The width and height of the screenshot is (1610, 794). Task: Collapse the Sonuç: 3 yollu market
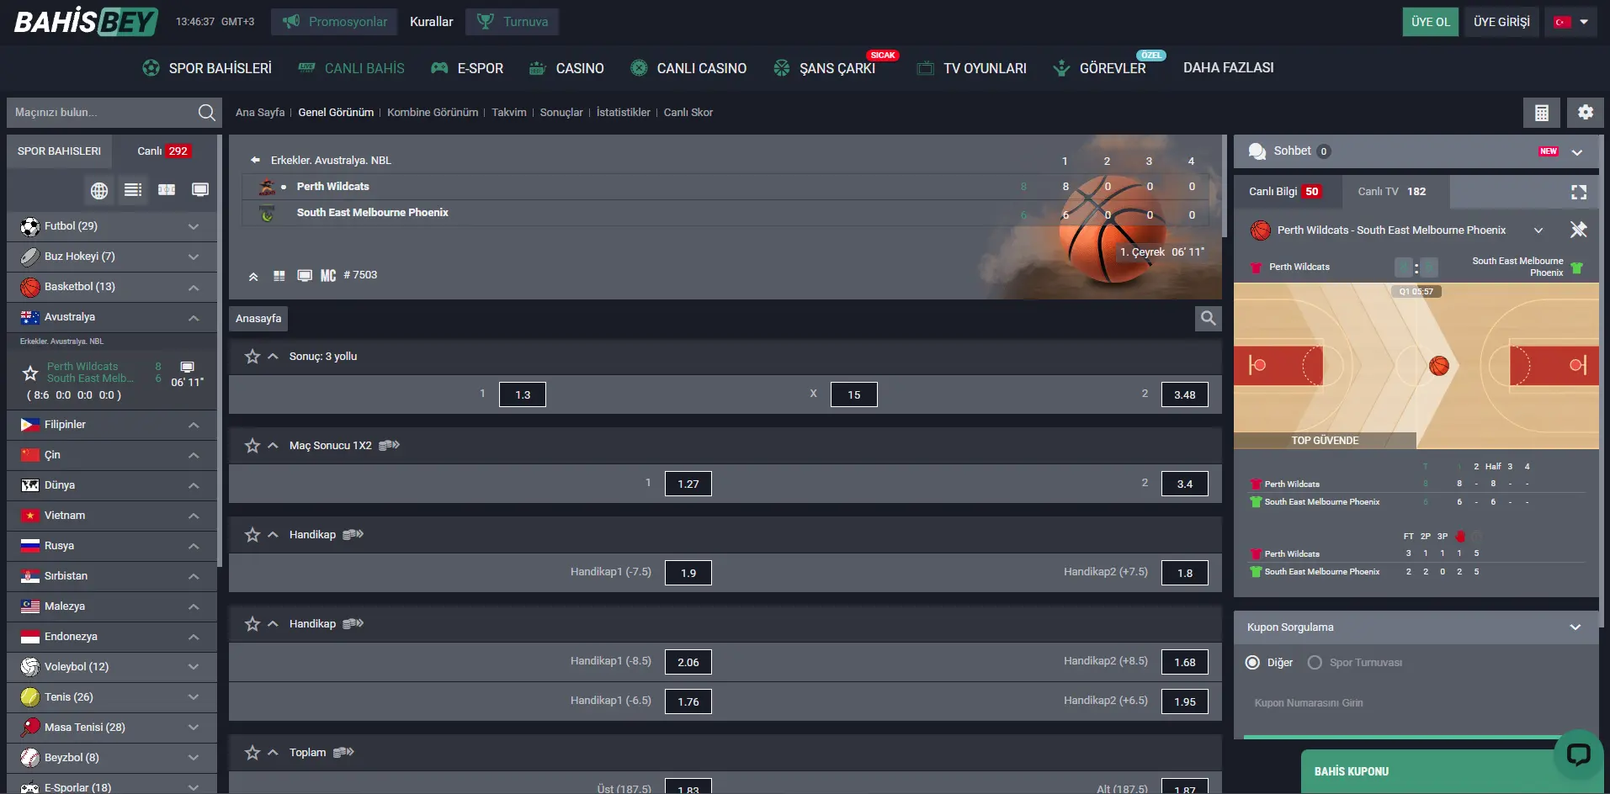point(273,357)
